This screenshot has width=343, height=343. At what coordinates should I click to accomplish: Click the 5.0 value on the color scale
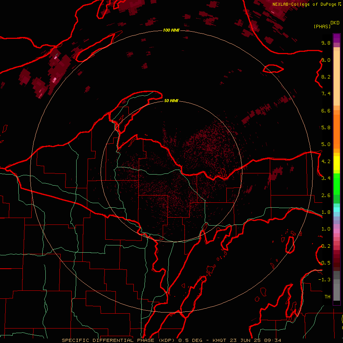coord(326,144)
